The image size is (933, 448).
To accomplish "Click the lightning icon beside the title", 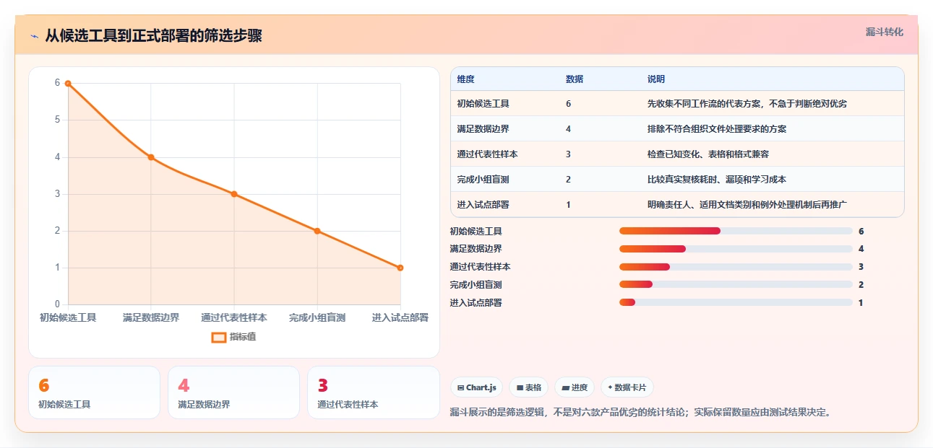I will point(34,36).
